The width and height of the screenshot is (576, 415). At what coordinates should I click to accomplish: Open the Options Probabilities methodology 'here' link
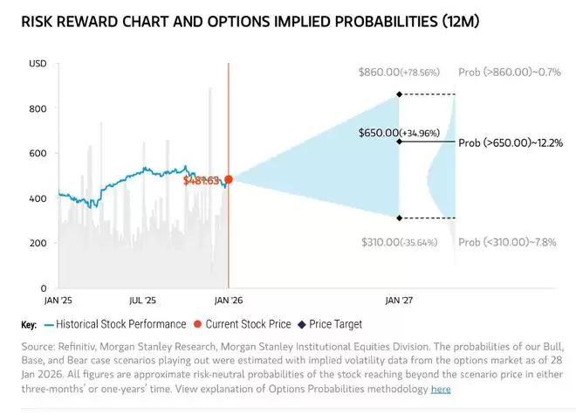point(441,389)
